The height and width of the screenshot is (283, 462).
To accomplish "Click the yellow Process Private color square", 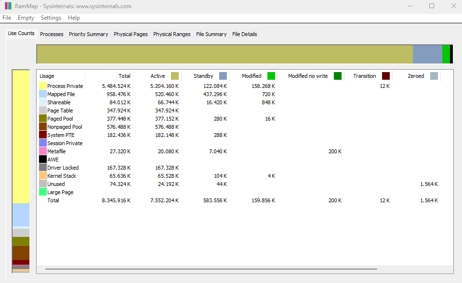I will (43, 86).
